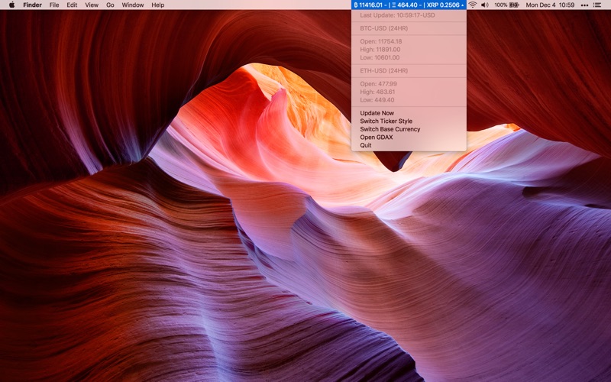This screenshot has width=611, height=382.
Task: Open the Edit menu
Action: click(x=72, y=5)
